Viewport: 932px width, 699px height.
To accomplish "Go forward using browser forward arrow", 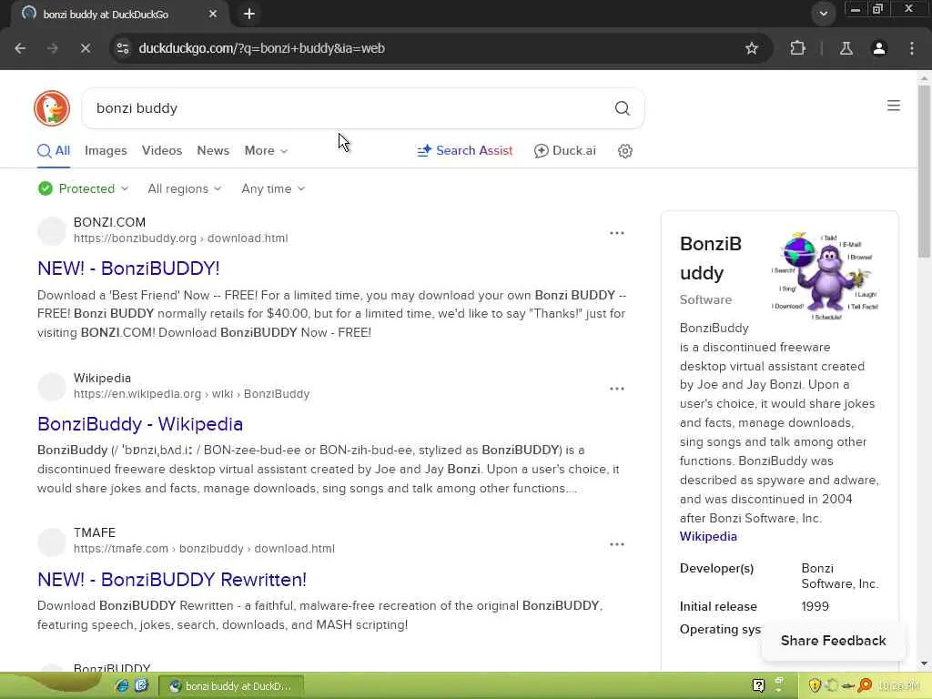I will (x=53, y=48).
